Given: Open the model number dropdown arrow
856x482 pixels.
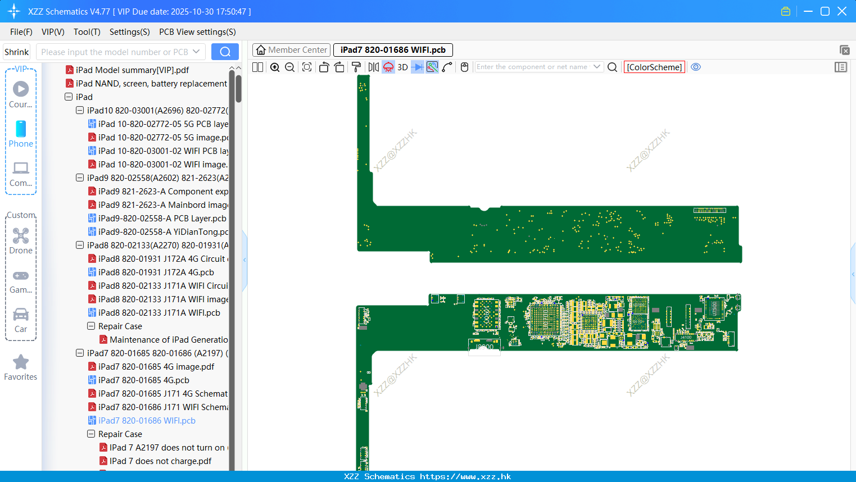Looking at the screenshot, I should (196, 52).
